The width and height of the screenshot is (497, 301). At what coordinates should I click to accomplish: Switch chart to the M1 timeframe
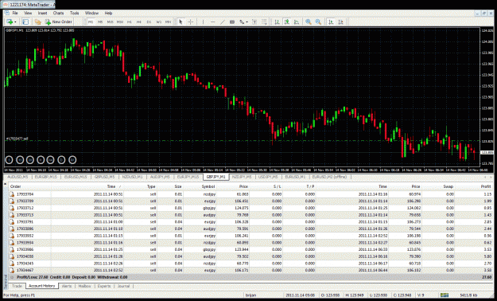[91, 22]
